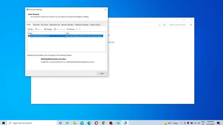Open the SharePoint Lists tab
This screenshot has width=223, height=125.
55,25
